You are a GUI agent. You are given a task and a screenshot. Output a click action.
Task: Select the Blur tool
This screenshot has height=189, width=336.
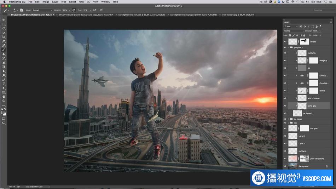(x=4, y=71)
